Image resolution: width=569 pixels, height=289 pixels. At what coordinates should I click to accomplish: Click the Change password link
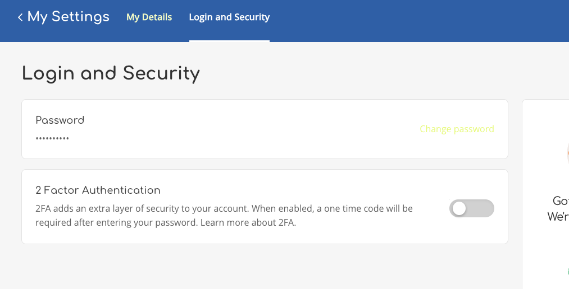point(457,129)
